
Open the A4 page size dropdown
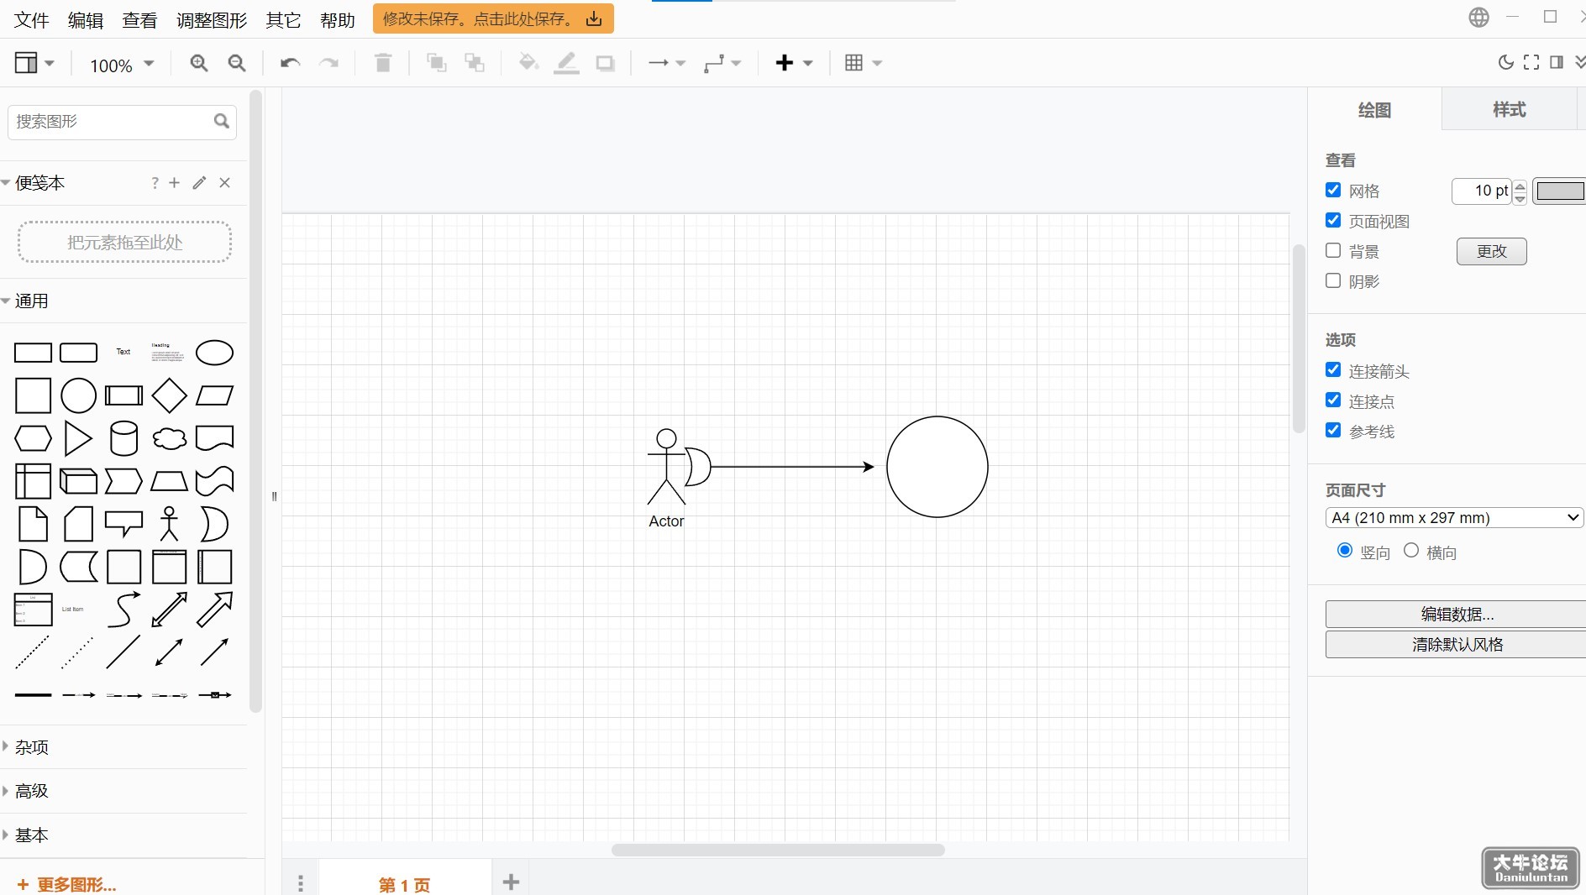(1454, 518)
